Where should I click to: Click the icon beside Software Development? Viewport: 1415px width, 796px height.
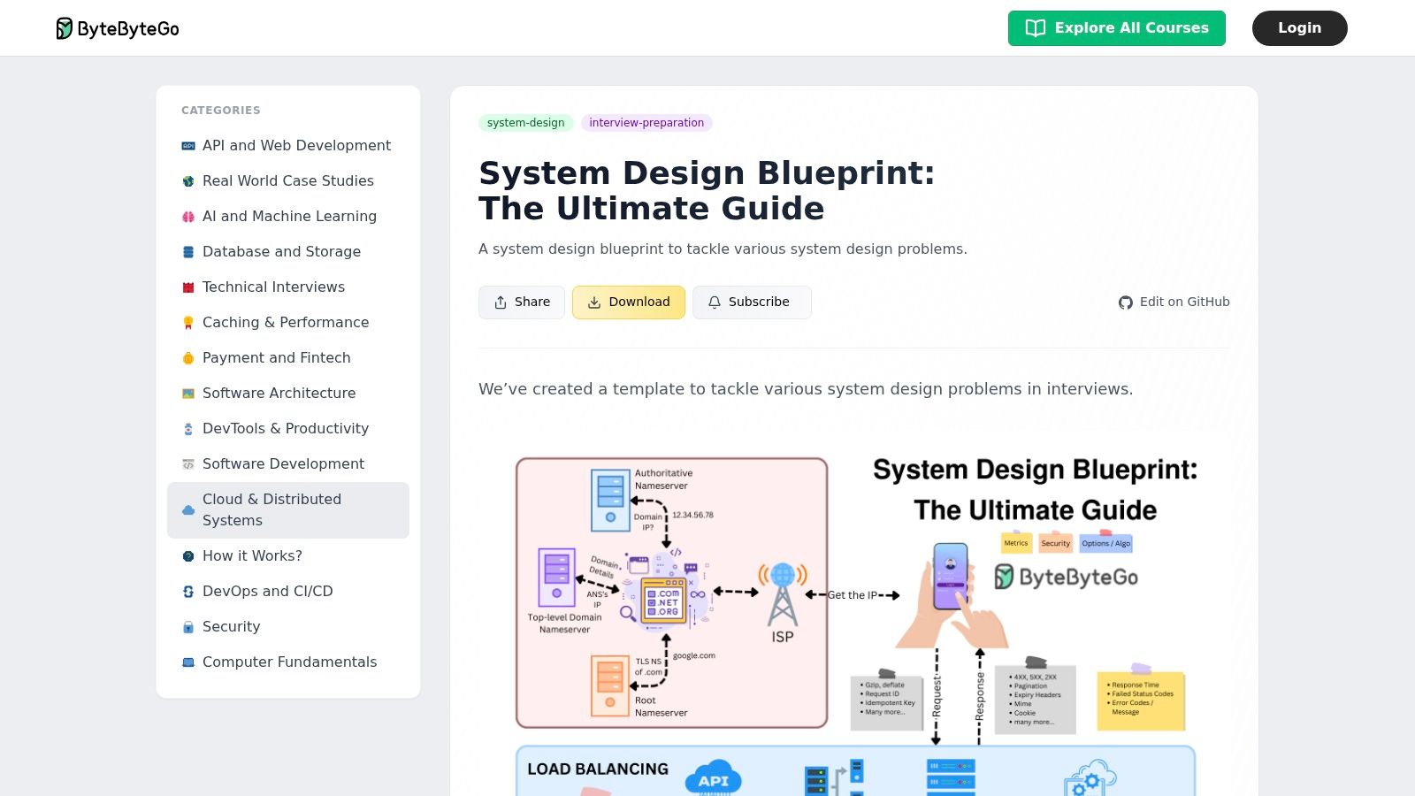188,464
